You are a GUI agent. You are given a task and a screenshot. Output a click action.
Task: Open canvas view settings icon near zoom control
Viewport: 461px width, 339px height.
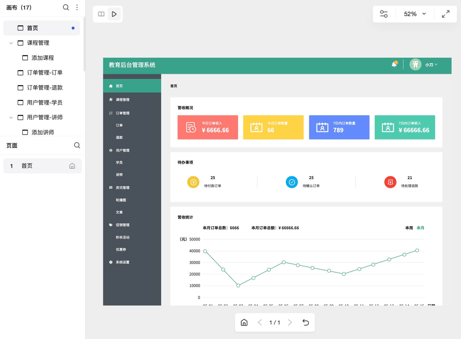coord(384,14)
